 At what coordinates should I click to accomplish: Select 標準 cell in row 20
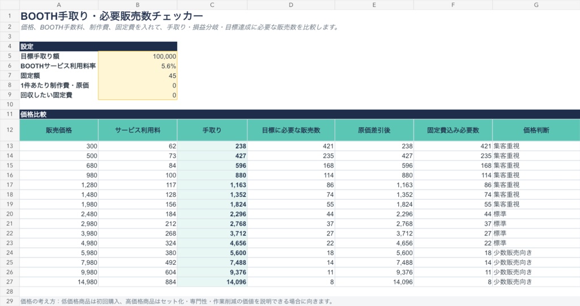click(x=536, y=214)
